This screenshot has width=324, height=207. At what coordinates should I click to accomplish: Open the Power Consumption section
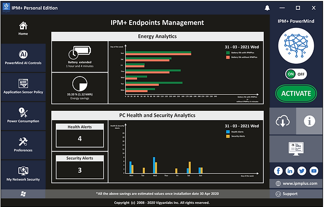[x=23, y=116]
